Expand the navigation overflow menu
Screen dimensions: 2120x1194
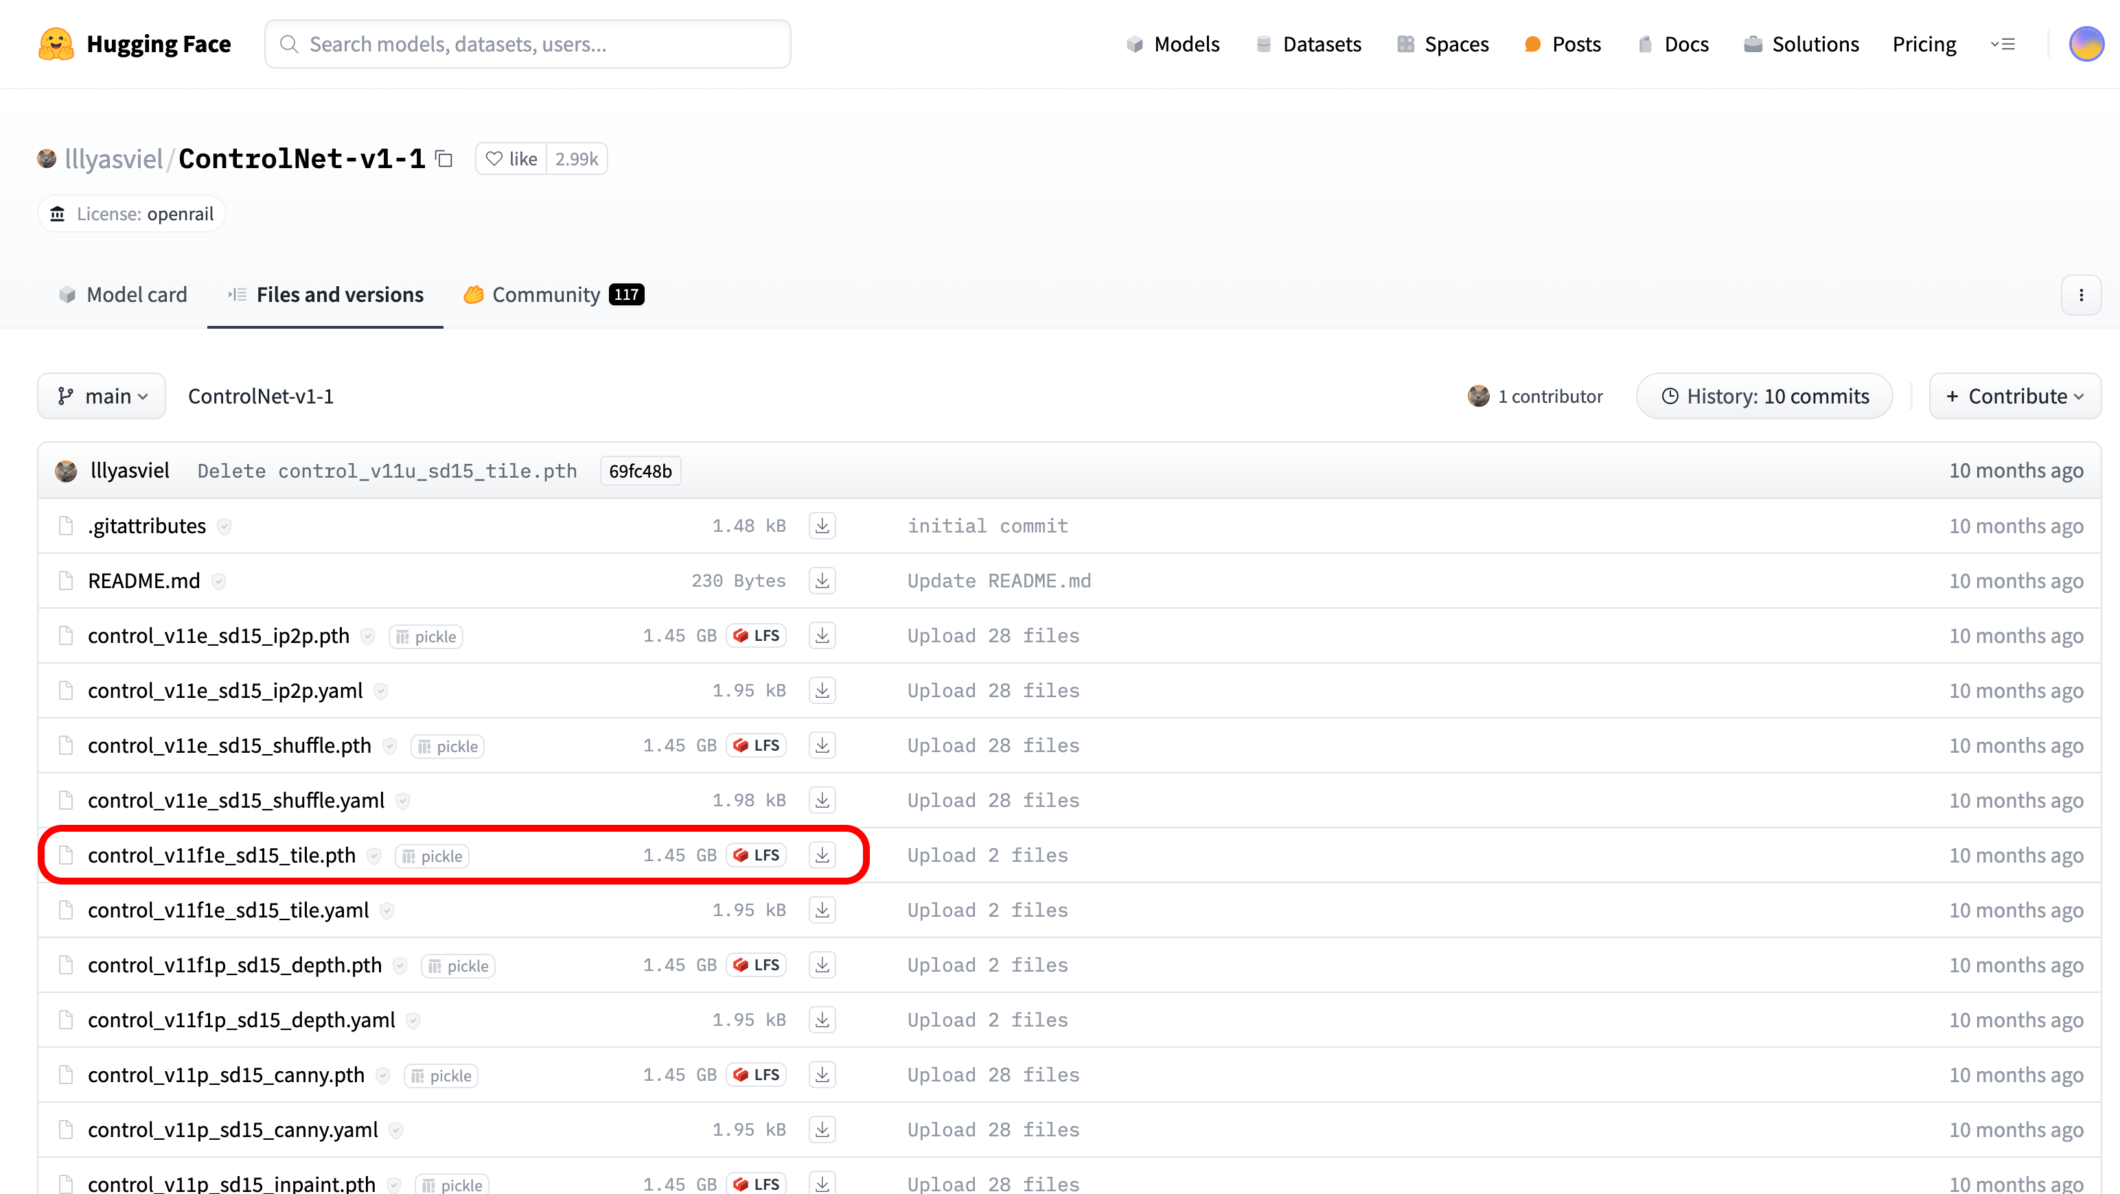pyautogui.click(x=2003, y=45)
